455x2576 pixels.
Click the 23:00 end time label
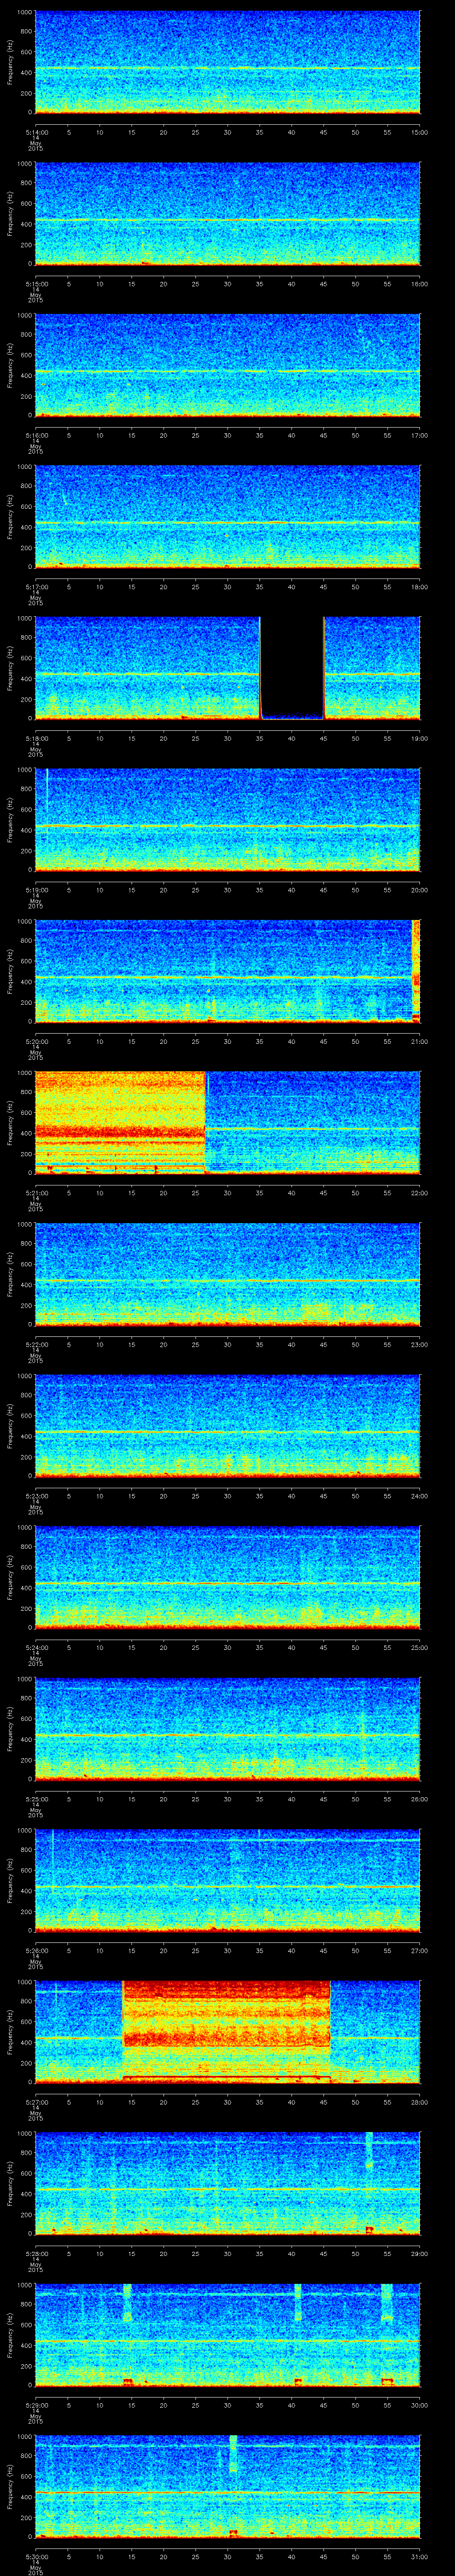(419, 1345)
